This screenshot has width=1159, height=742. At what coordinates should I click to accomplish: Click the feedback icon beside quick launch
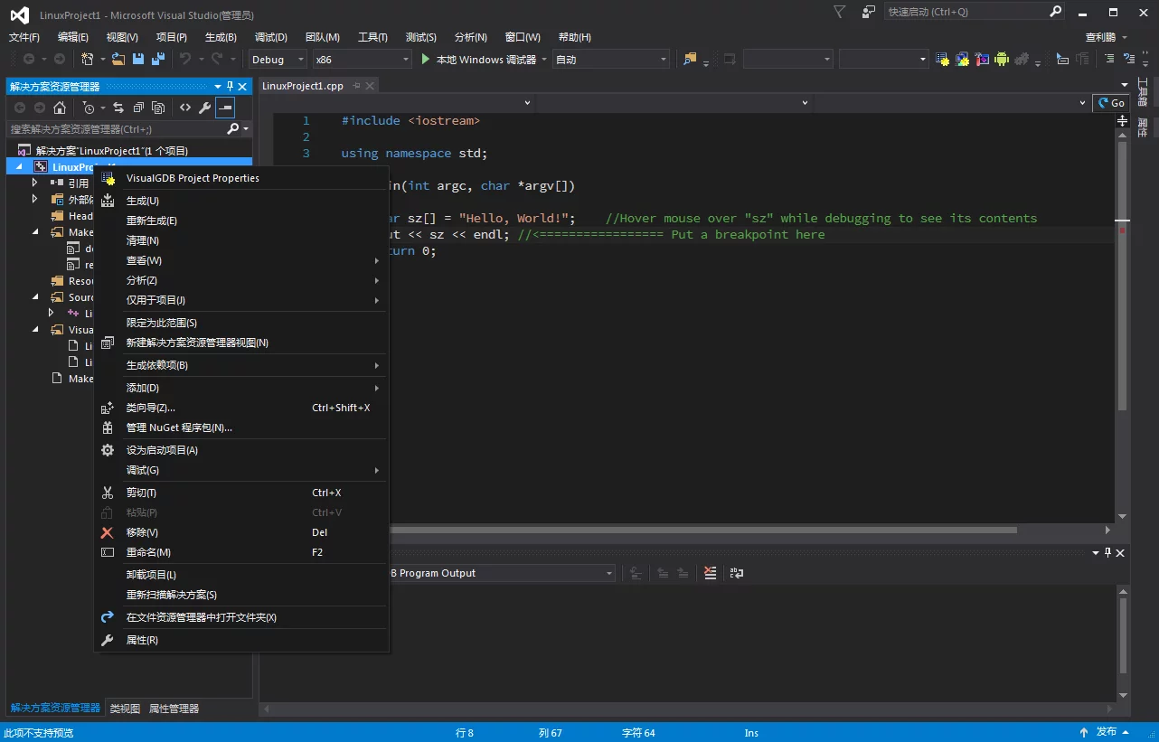point(868,12)
